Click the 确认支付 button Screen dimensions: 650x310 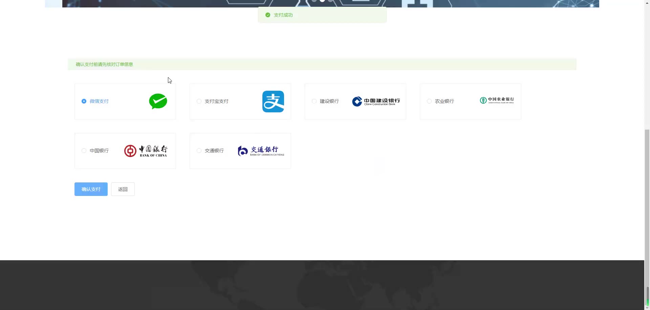click(x=91, y=189)
